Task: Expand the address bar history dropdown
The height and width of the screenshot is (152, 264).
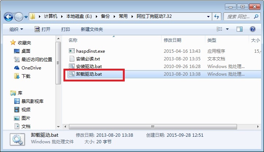Action: 208,17
